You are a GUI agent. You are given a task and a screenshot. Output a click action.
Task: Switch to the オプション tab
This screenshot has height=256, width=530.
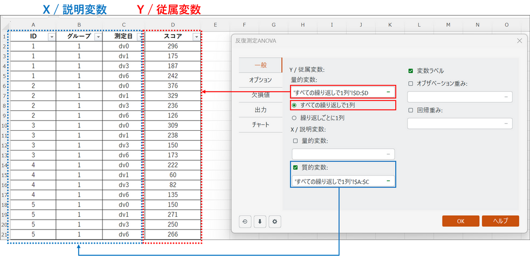(260, 80)
